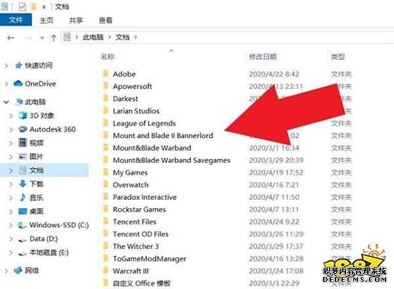Switch to the 共享 ribbon tab
394x289 pixels.
point(76,20)
